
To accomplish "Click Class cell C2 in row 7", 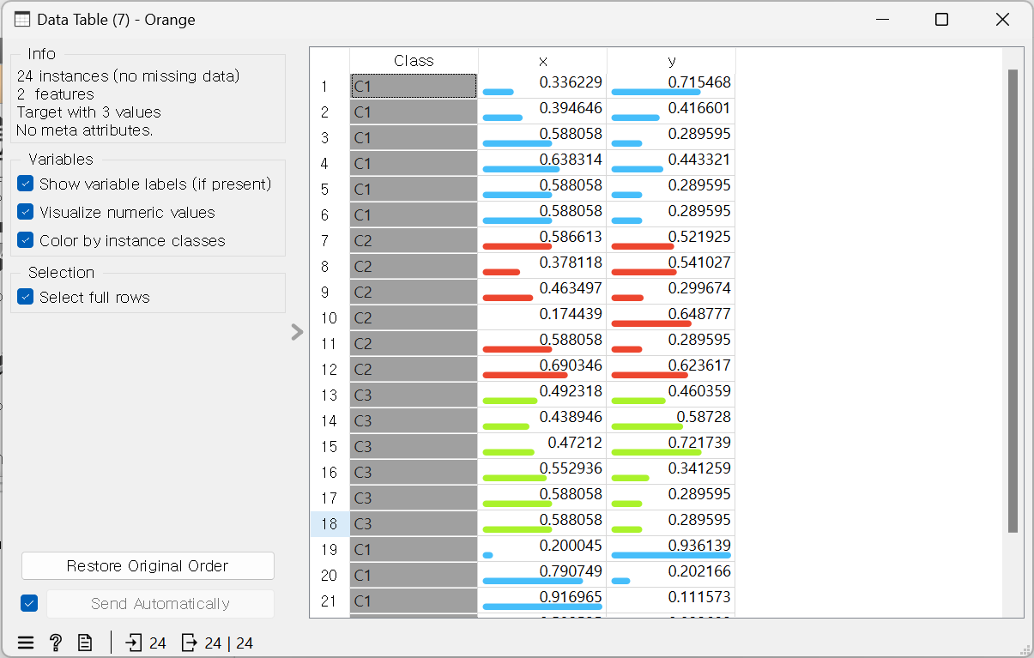I will (414, 240).
